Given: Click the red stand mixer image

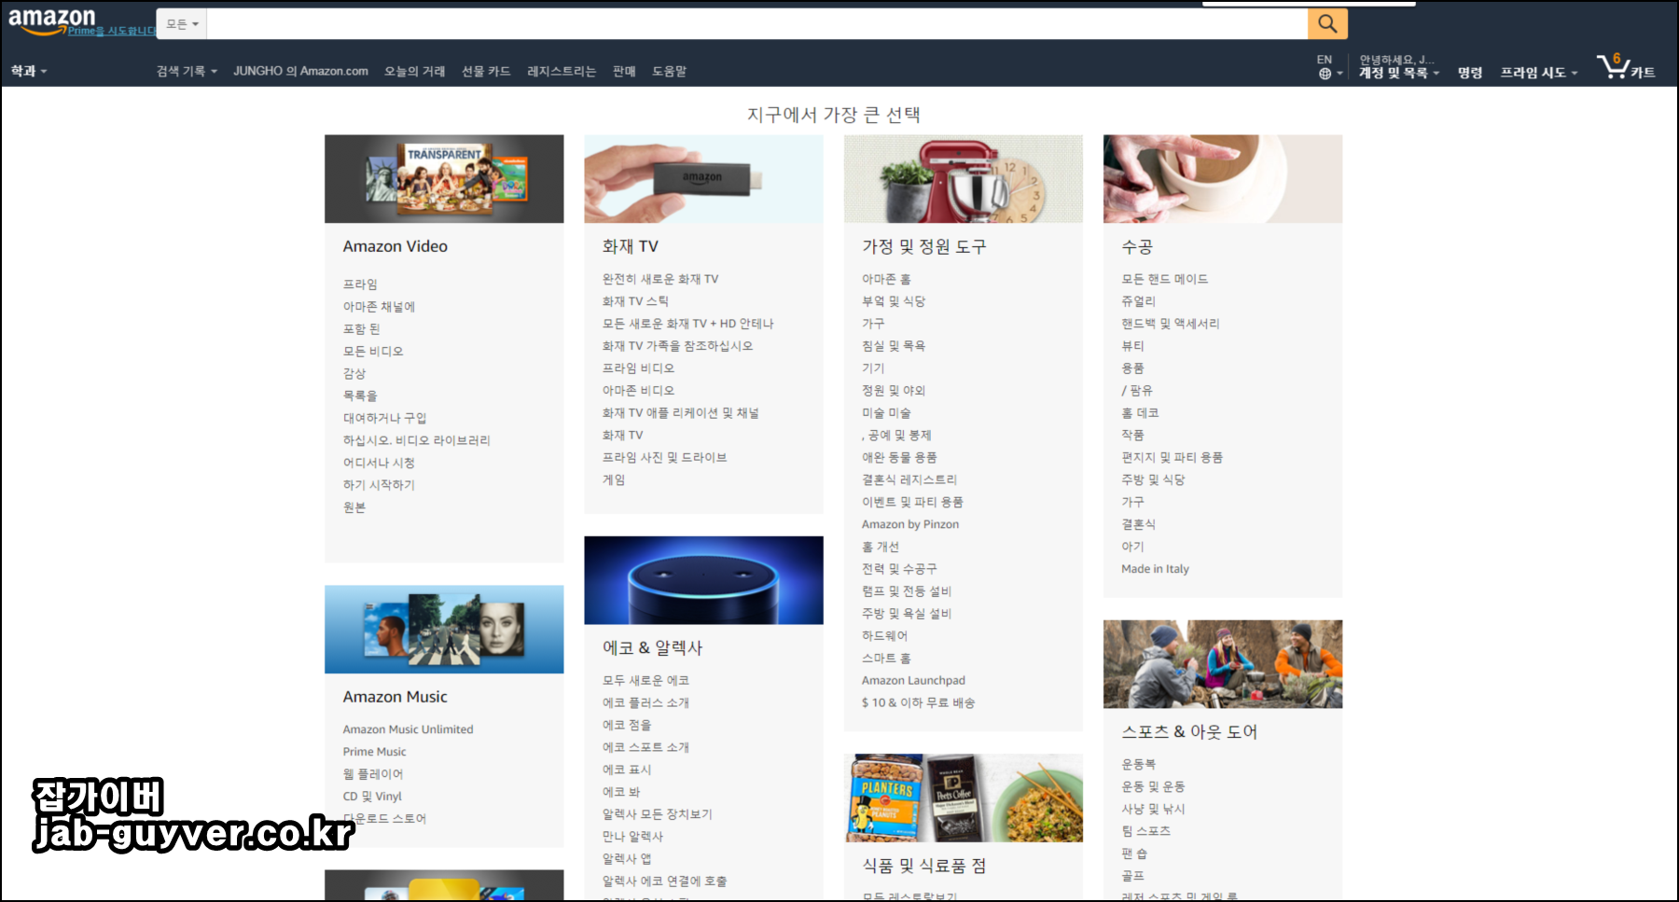Looking at the screenshot, I should (x=964, y=178).
